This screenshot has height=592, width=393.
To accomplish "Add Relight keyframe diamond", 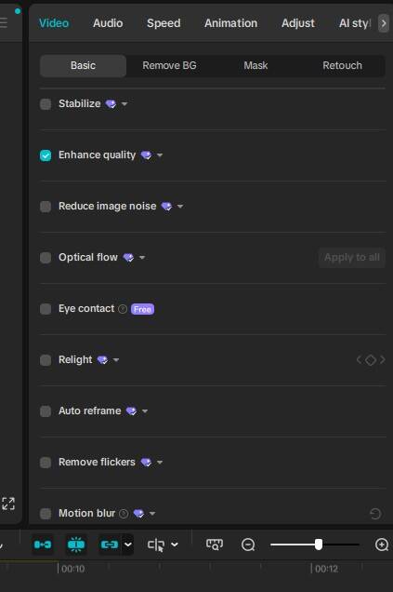I will click(x=371, y=360).
